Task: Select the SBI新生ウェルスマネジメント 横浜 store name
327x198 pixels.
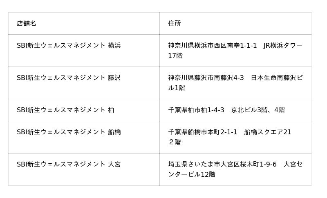Action: click(69, 45)
